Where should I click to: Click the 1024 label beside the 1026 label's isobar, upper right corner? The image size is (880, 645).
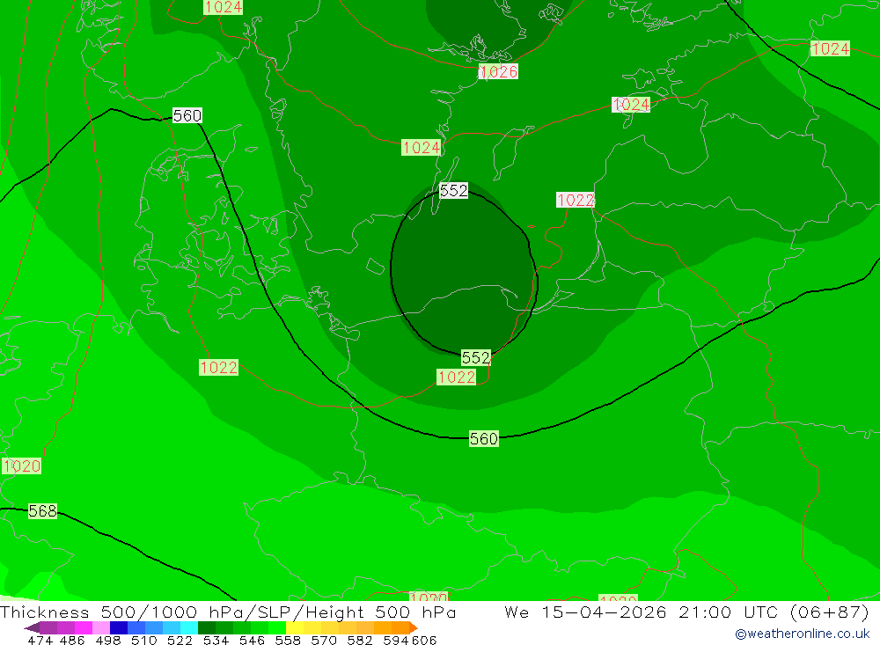(830, 49)
